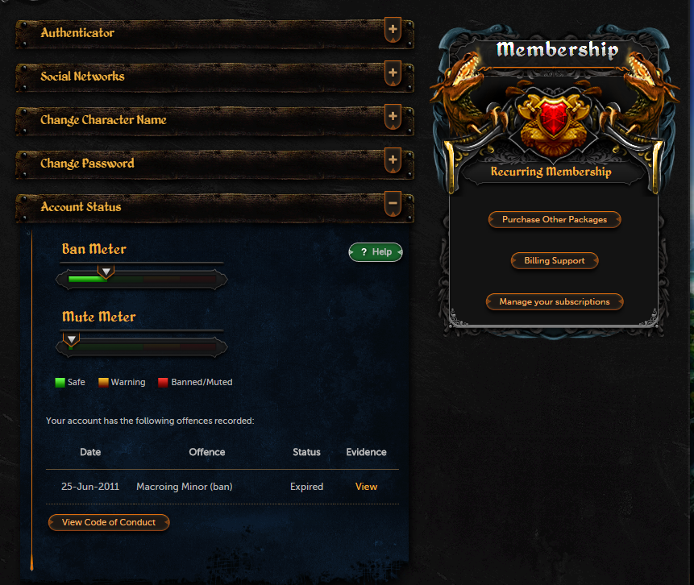Click Manage your subscriptions

coord(554,302)
